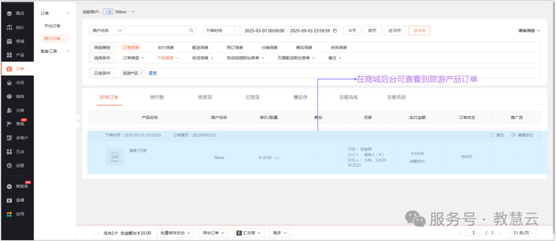Click the 概况 overview icon in sidebar
The height and width of the screenshot is (241, 556).
pyautogui.click(x=9, y=13)
